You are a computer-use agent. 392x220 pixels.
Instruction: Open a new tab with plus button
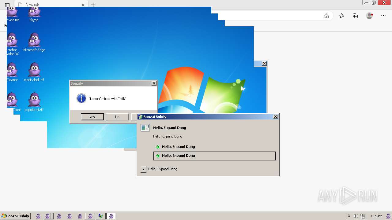[x=93, y=5]
